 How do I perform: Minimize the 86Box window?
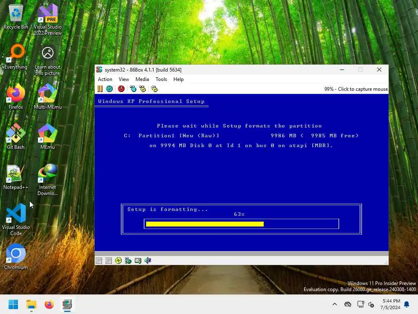342,70
